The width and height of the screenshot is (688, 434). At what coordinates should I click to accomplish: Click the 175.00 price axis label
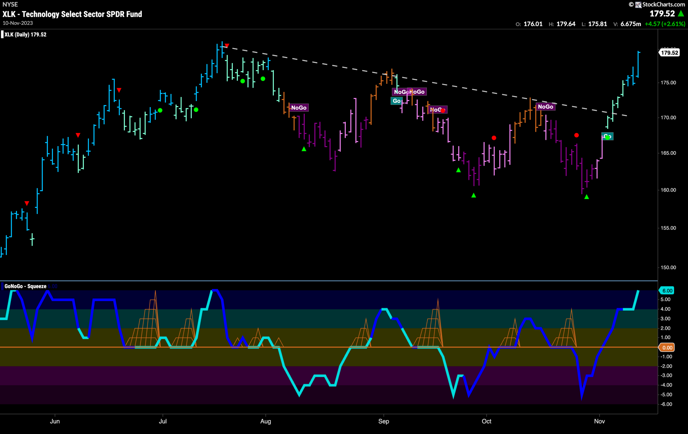(668, 82)
